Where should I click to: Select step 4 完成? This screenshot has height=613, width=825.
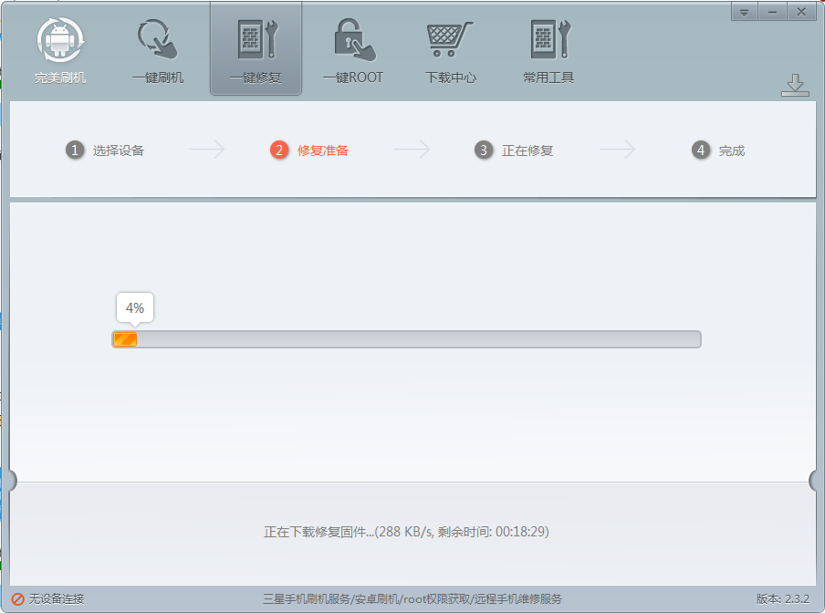coord(718,151)
